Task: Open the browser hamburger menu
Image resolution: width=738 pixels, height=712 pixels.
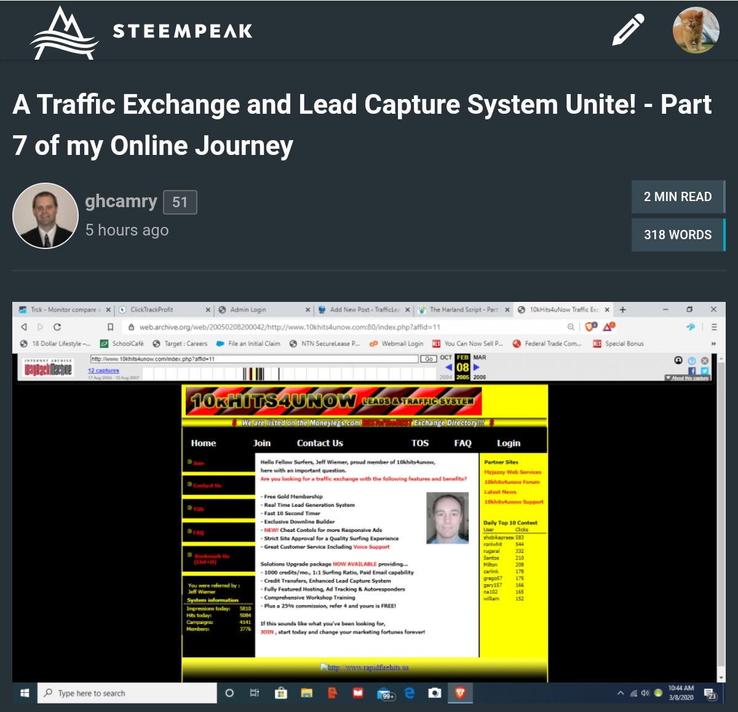Action: [714, 327]
